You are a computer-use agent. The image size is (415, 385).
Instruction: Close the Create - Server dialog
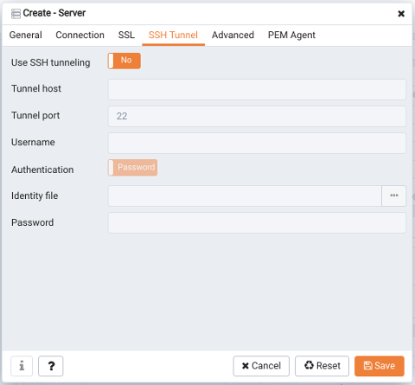tap(401, 14)
